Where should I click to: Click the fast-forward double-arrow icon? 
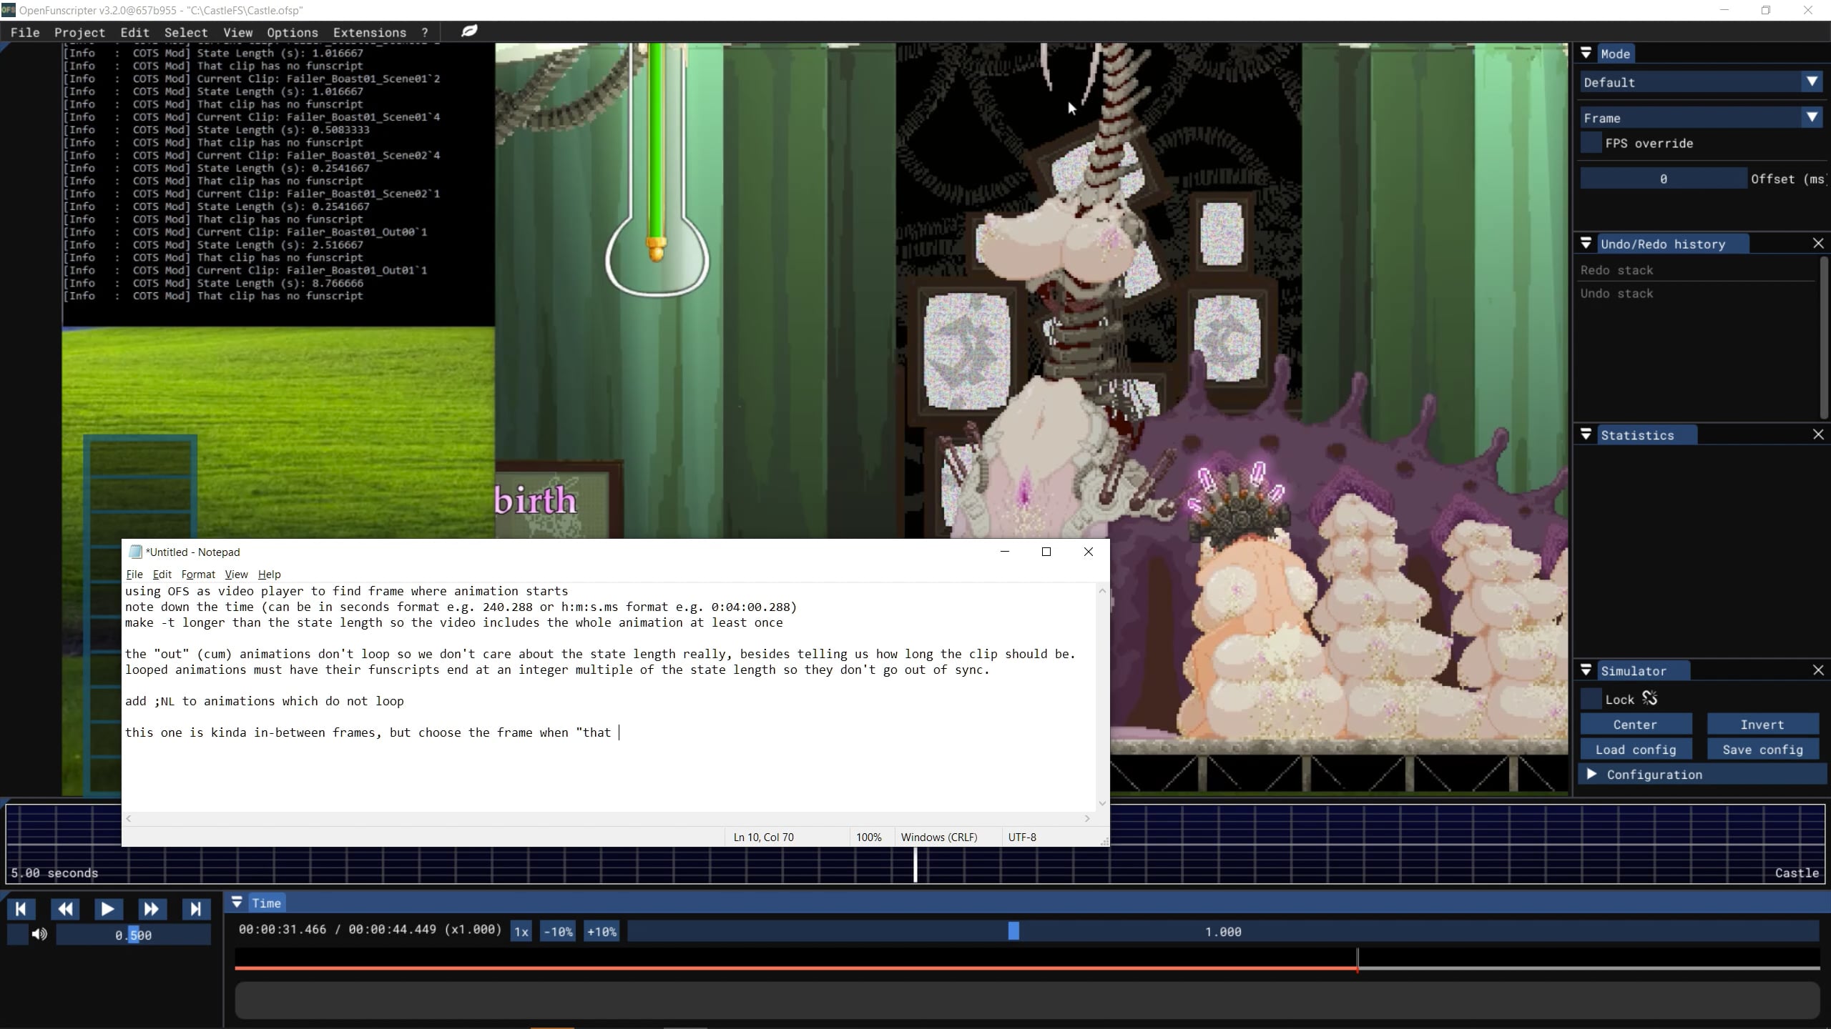151,909
